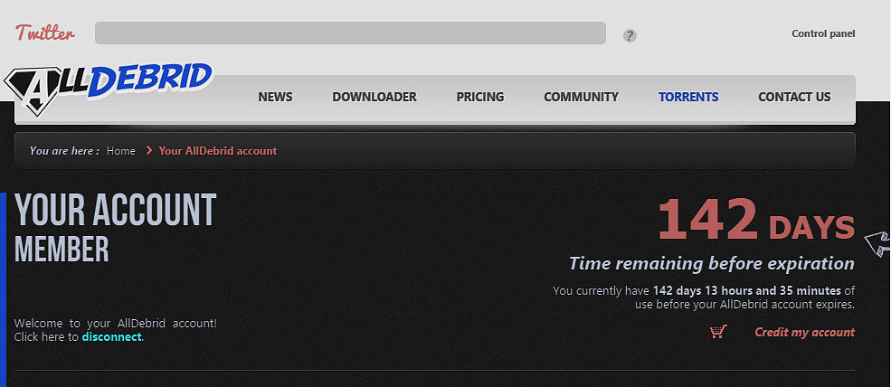The width and height of the screenshot is (891, 387).
Task: Click the white arrow icon at right edge
Action: [877, 242]
